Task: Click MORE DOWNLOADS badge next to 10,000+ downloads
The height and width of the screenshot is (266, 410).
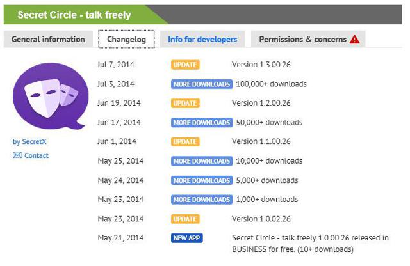Action: pyautogui.click(x=202, y=161)
